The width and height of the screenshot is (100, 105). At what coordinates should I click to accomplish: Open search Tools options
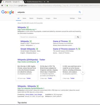[79, 18]
